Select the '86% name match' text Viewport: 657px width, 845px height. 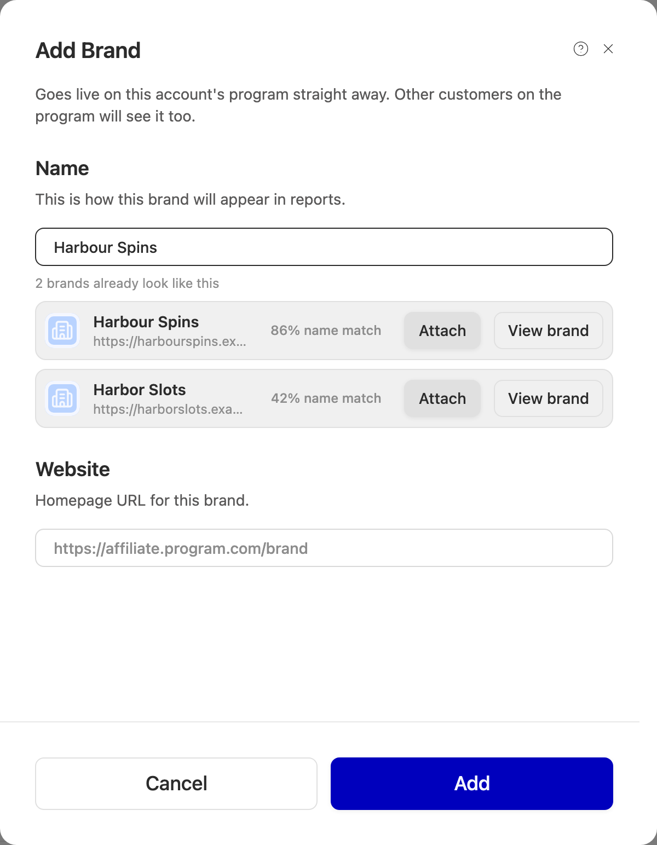(x=326, y=331)
